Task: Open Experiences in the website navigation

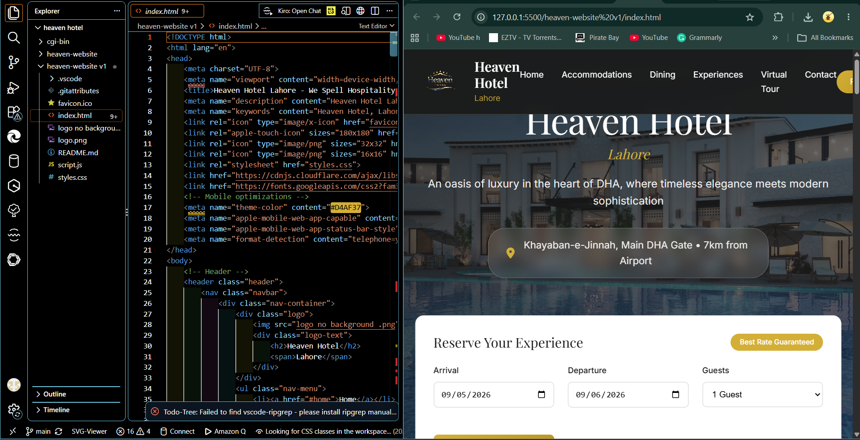Action: pyautogui.click(x=718, y=74)
